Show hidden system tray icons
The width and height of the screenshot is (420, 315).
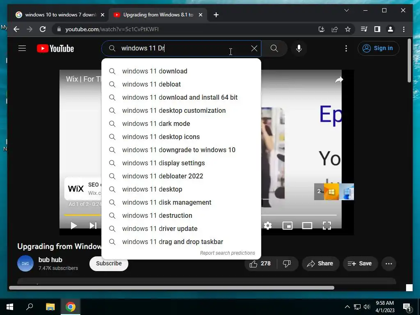pos(347,307)
